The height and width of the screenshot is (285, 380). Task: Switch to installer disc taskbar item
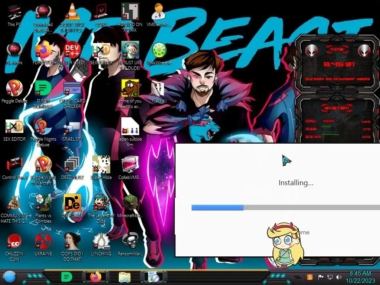(154, 277)
